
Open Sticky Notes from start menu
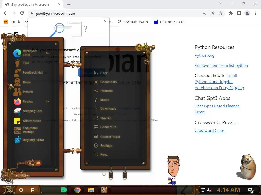pos(27,121)
